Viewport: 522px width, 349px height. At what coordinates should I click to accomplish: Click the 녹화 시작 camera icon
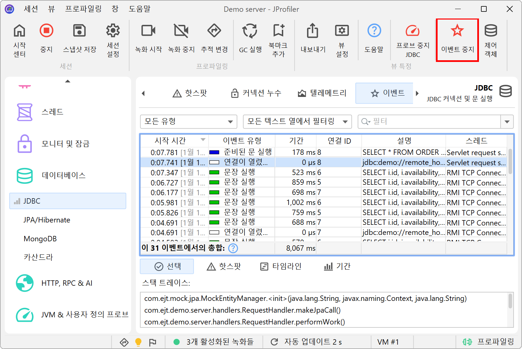point(148,31)
